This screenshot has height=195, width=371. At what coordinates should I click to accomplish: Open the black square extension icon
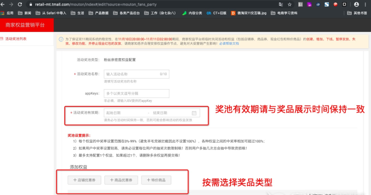pyautogui.click(x=344, y=4)
